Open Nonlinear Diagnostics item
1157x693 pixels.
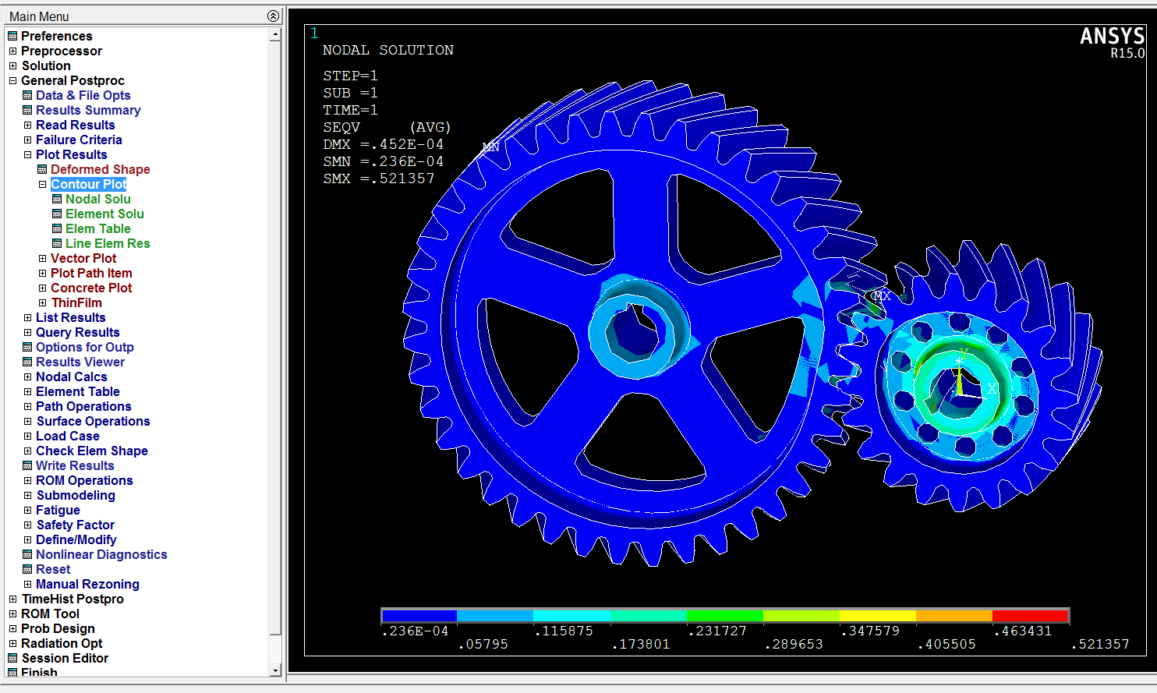(101, 554)
